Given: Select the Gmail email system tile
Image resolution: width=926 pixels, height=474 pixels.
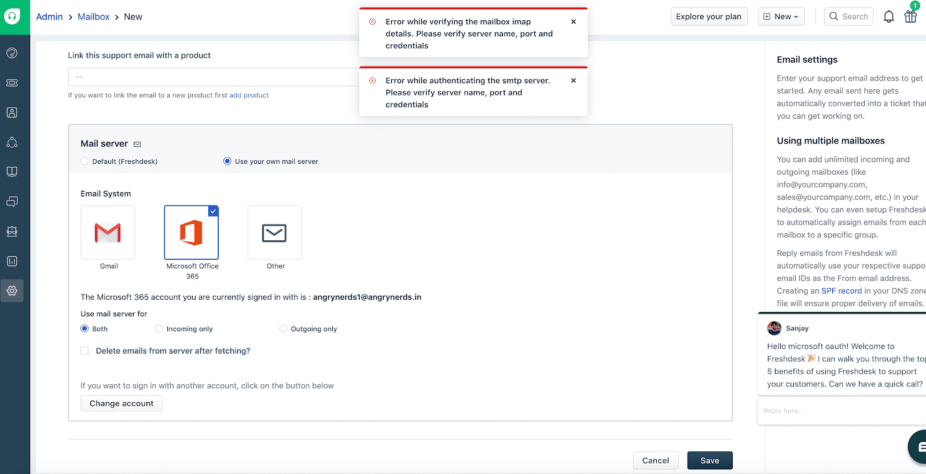Looking at the screenshot, I should coord(108,232).
